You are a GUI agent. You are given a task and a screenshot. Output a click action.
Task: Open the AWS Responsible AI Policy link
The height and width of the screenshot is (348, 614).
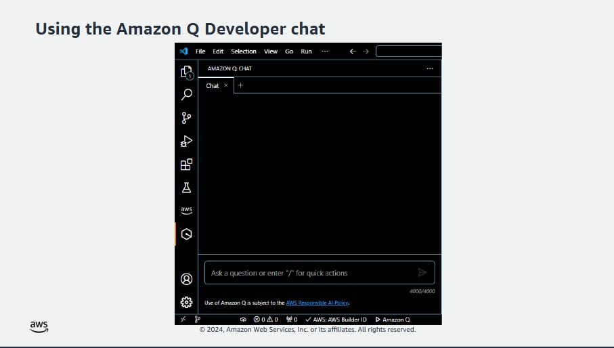tap(317, 303)
